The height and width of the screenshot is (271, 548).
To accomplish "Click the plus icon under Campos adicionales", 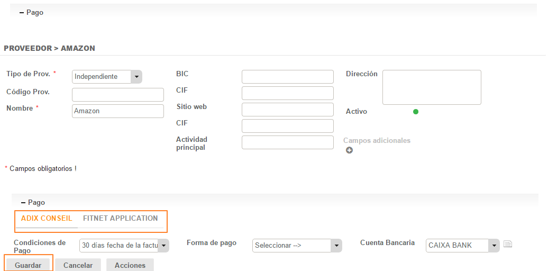I will point(349,150).
